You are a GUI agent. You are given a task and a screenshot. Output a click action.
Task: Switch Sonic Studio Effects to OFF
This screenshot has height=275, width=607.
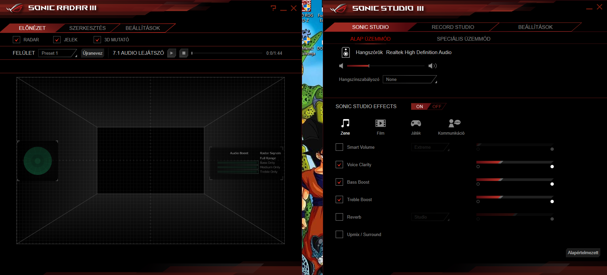tap(437, 106)
